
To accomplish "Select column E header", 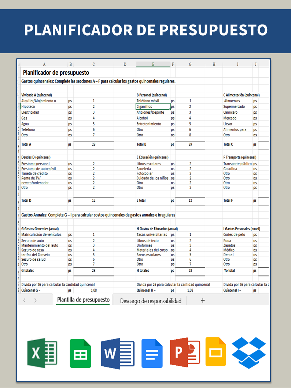I will (153, 64).
